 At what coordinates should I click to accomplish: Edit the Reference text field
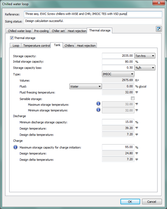click(93, 14)
